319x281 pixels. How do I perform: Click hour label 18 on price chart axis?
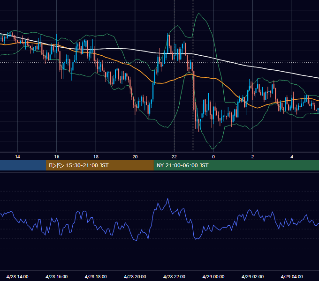(x=96, y=157)
